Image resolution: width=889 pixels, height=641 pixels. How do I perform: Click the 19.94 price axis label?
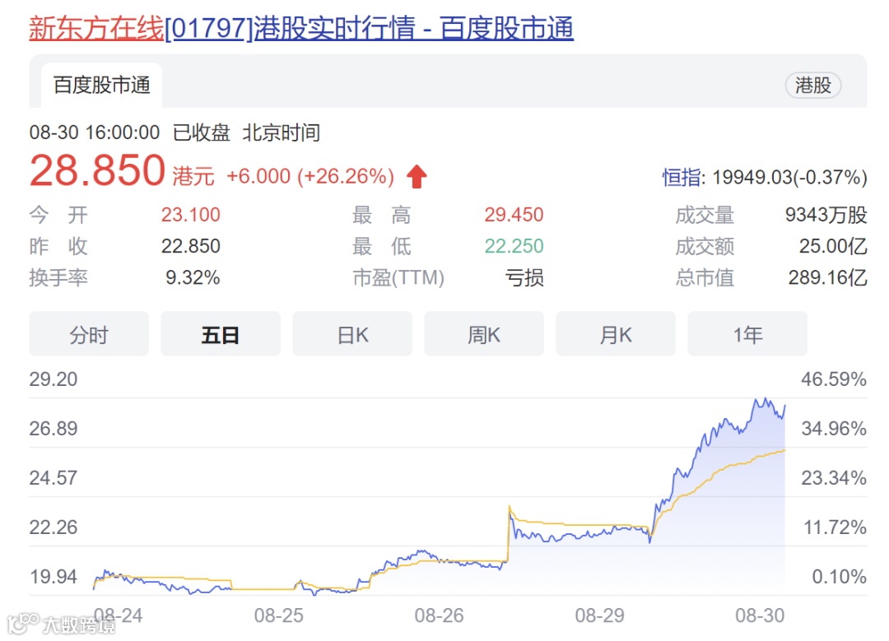[54, 576]
